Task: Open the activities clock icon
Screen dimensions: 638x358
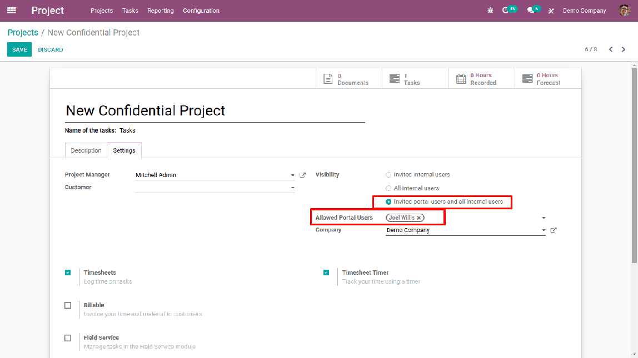Action: click(506, 11)
